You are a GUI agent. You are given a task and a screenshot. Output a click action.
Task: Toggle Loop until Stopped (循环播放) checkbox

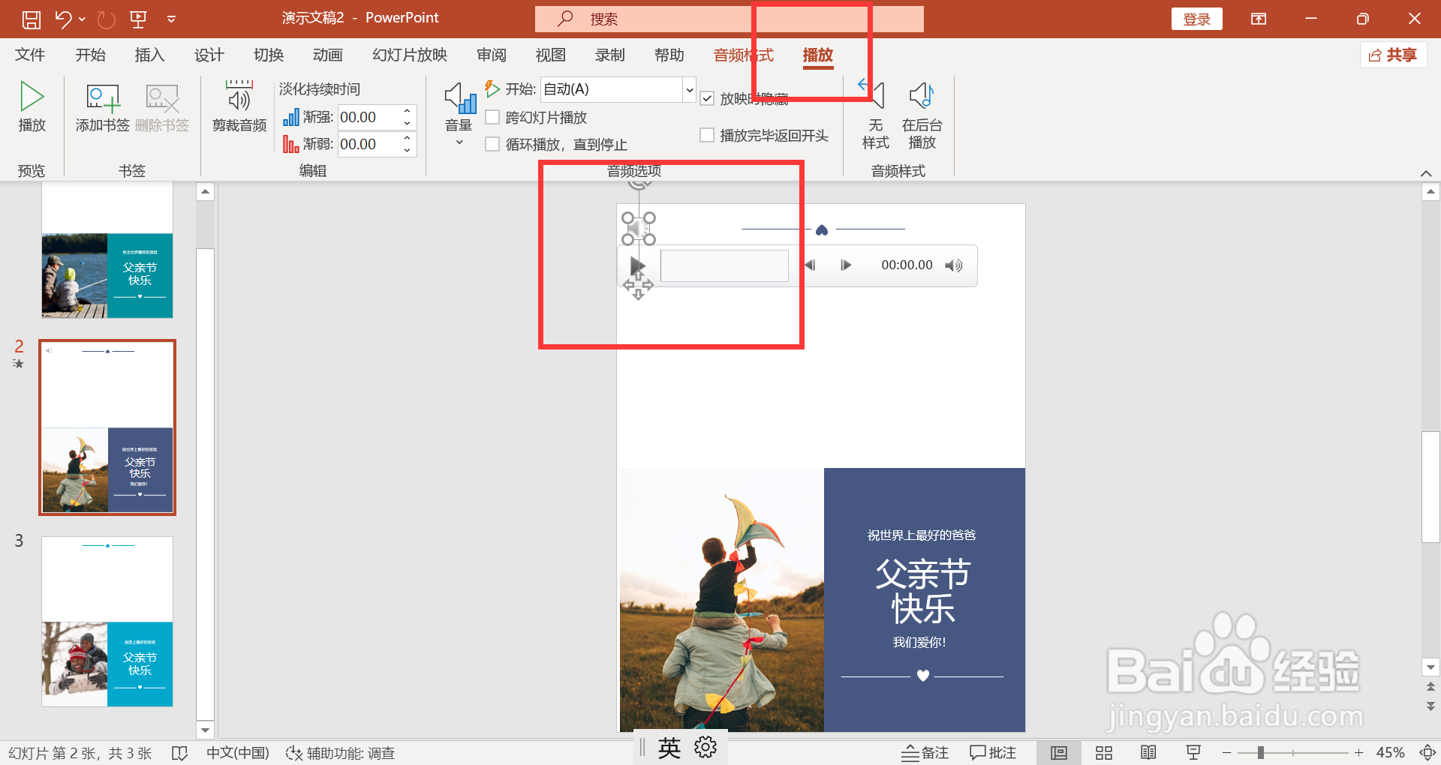click(x=492, y=144)
